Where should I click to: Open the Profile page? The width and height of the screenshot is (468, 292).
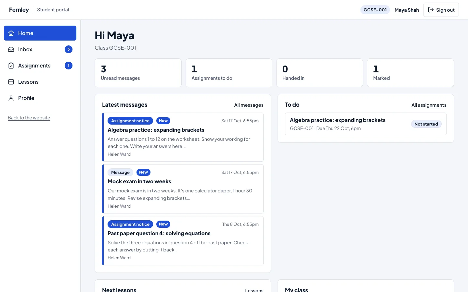[40, 98]
